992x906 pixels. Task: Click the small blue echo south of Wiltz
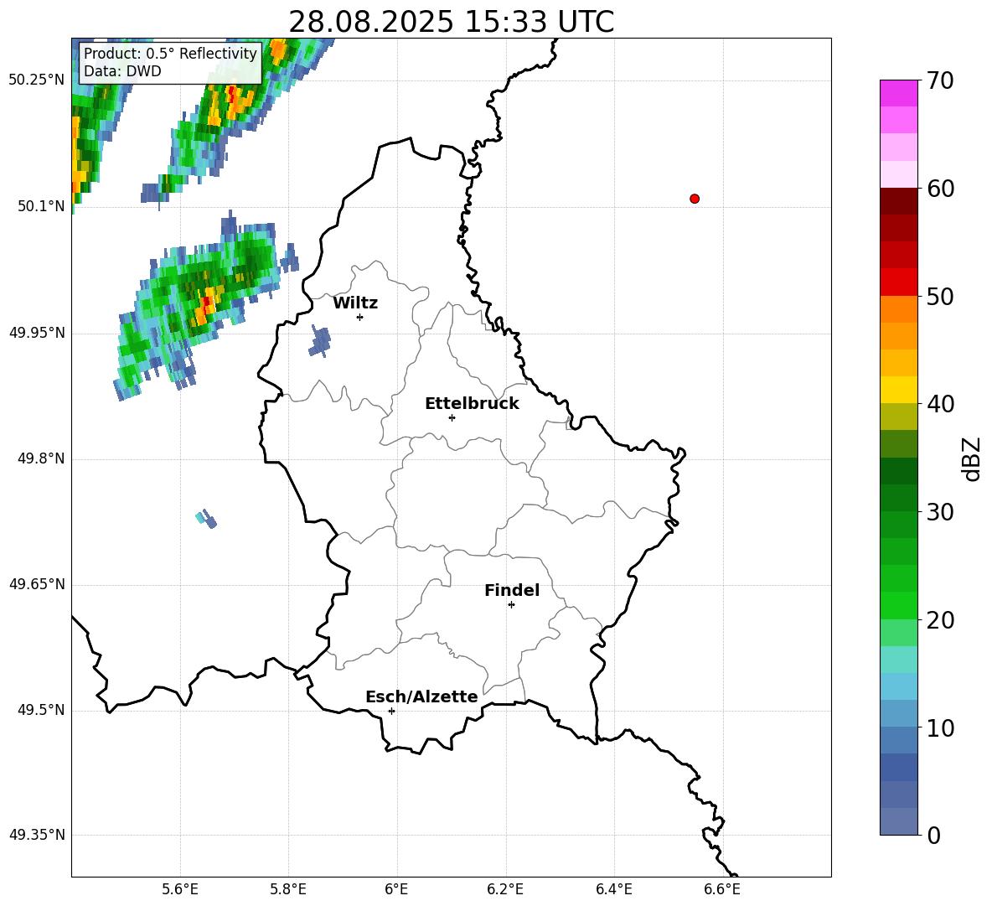(320, 342)
